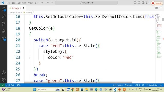164x92 pixels.
Task: Click the vertical scrollbar thumb
Action: pos(163,19)
